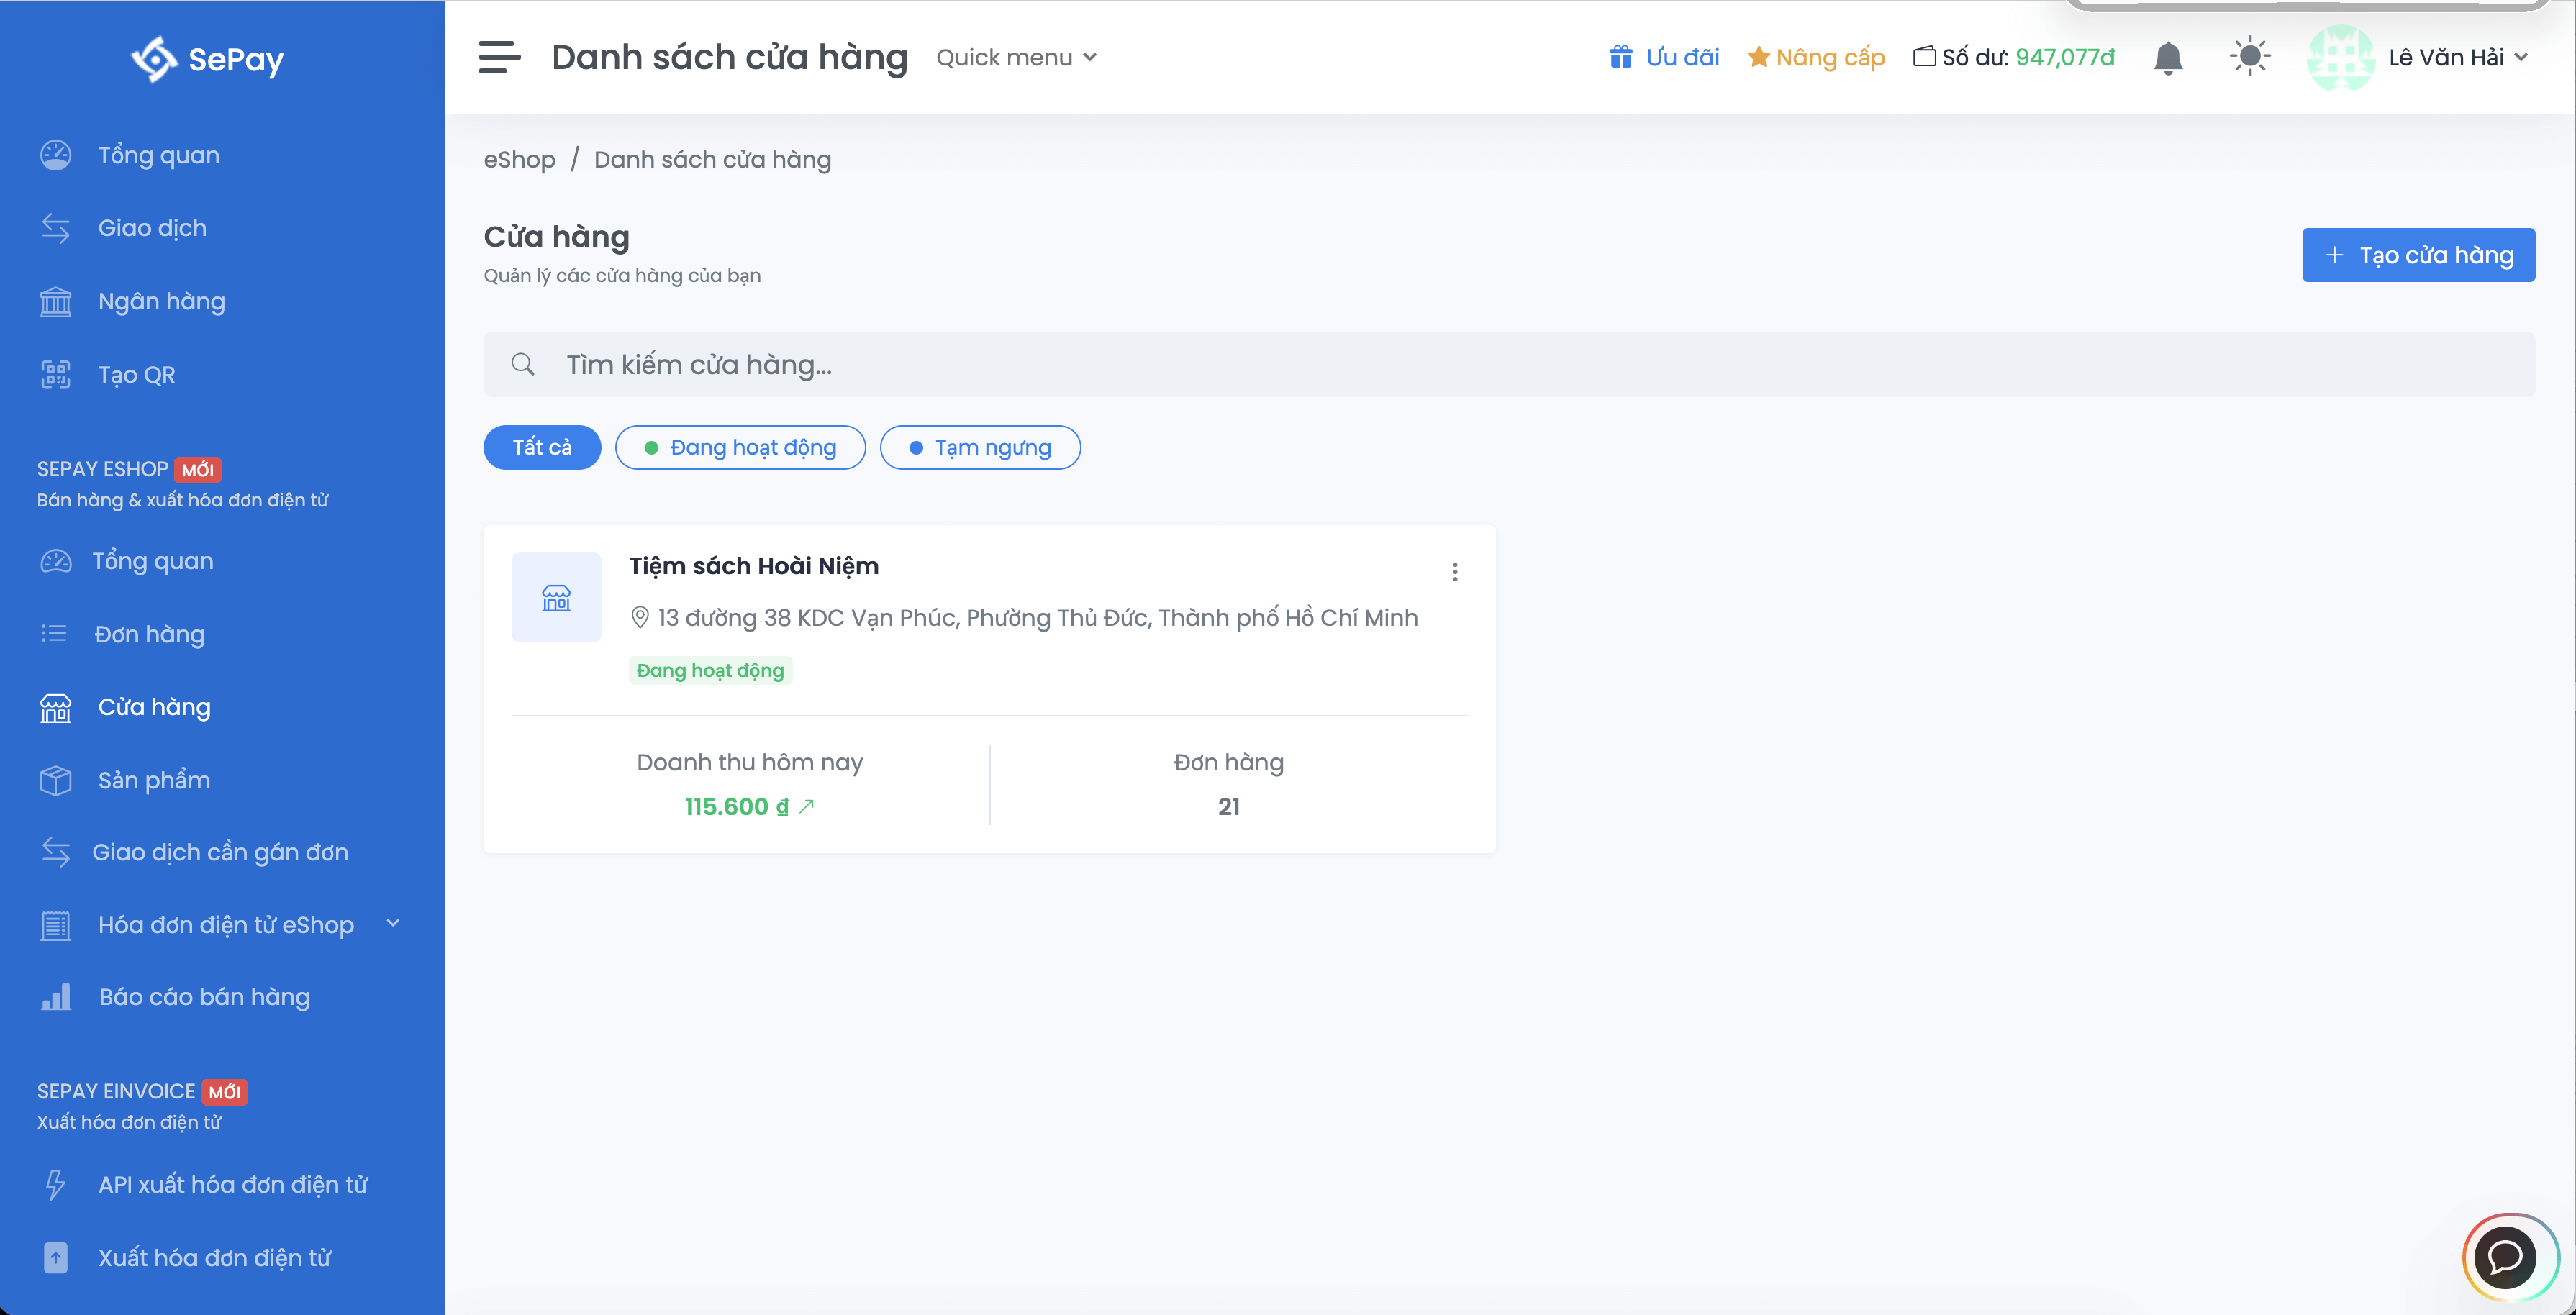The height and width of the screenshot is (1315, 2576).
Task: Click the Tiệm sách Hoài Niệm store thumbnail
Action: 556,597
